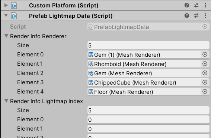Screen dimensions: 211x138
Task: Open object picker for ChippedCube renderer
Action: [x=205, y=82]
